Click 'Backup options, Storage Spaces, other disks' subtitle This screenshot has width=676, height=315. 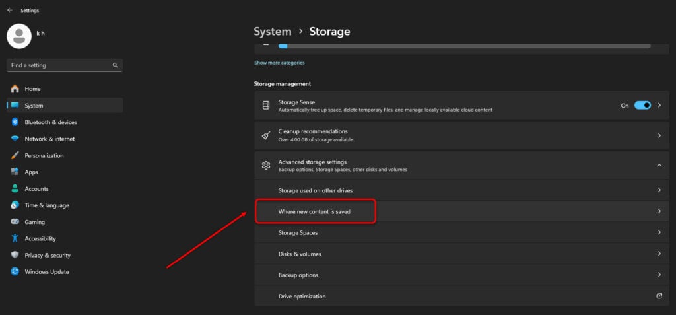pos(343,170)
